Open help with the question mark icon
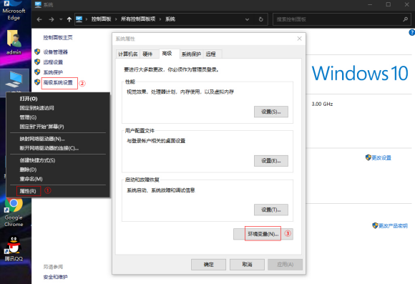 412,32
